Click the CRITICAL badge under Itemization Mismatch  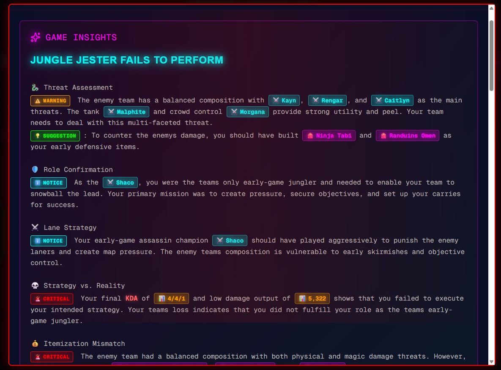pyautogui.click(x=52, y=356)
